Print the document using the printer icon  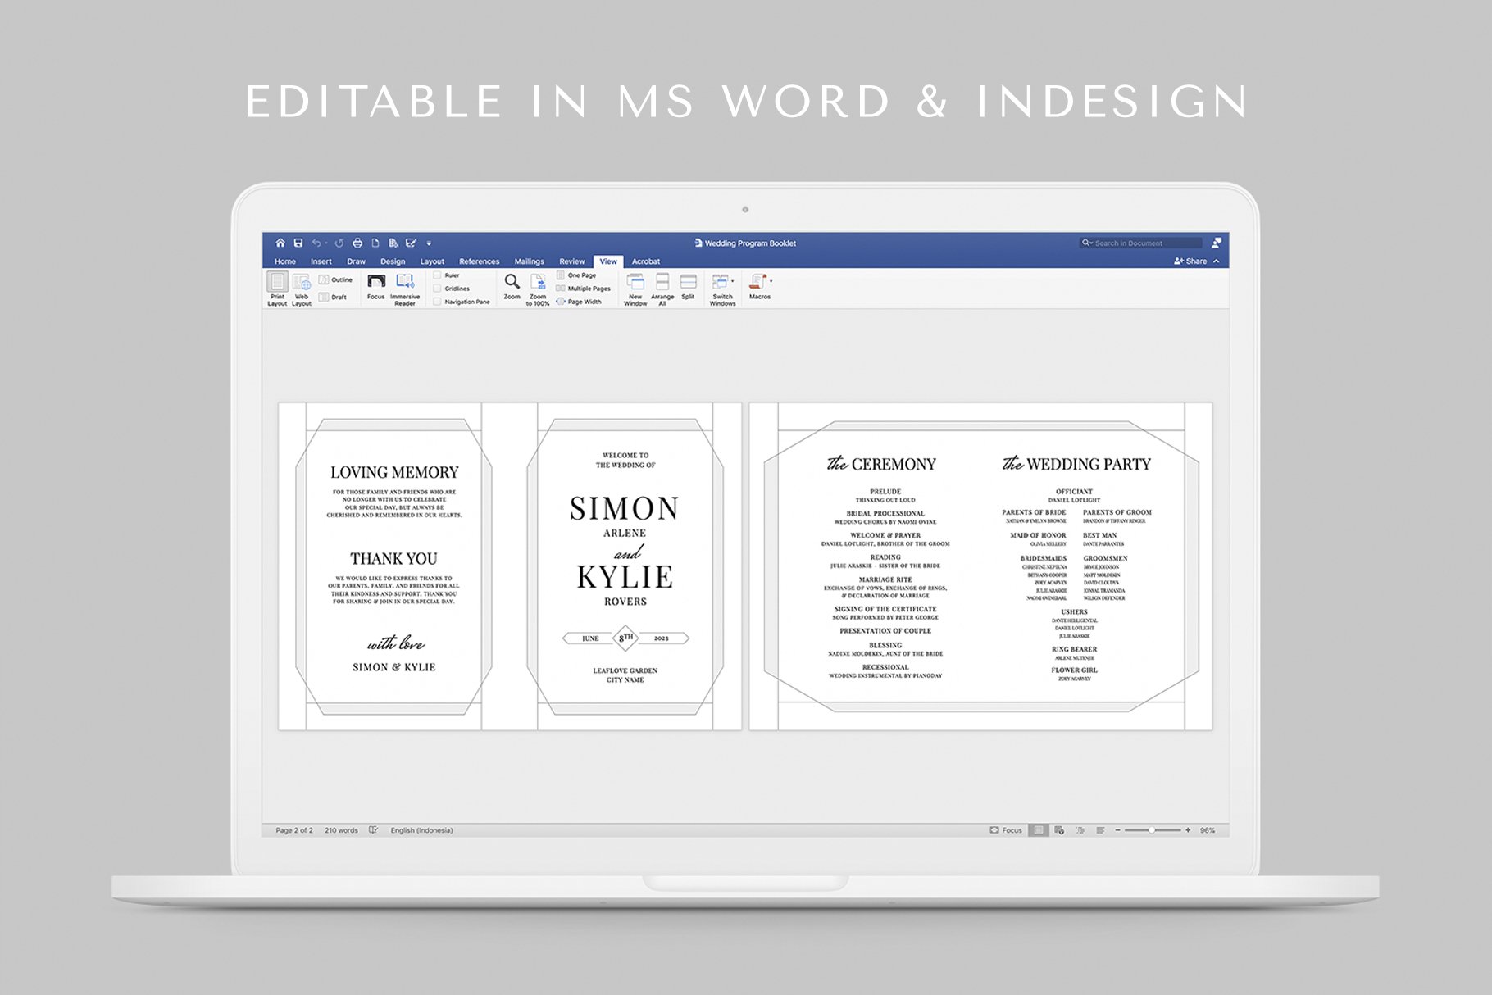click(357, 243)
